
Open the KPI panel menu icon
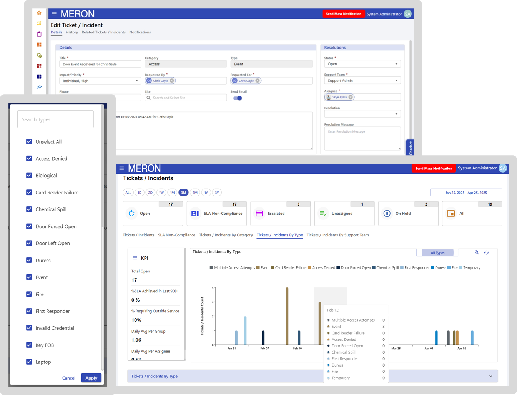(135, 258)
